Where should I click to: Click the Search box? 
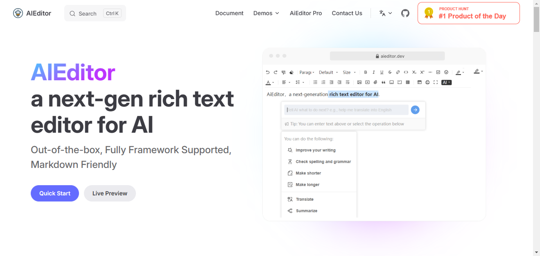95,13
